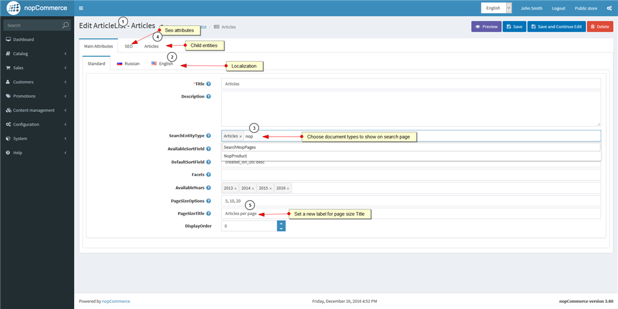Toggle the sidebar hamburger menu
618x309 pixels.
point(81,8)
